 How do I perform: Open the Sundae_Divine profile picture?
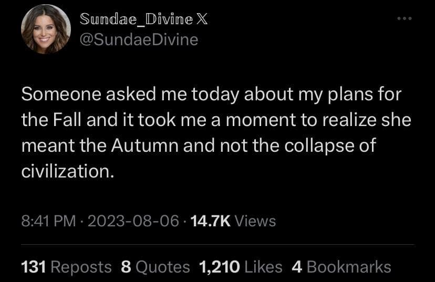[46, 29]
